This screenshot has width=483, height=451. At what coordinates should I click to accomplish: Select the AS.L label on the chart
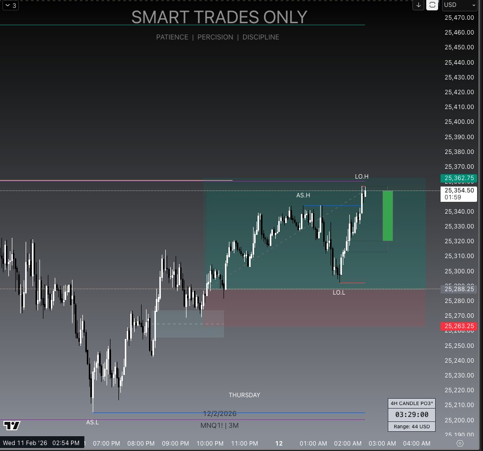pyautogui.click(x=92, y=422)
